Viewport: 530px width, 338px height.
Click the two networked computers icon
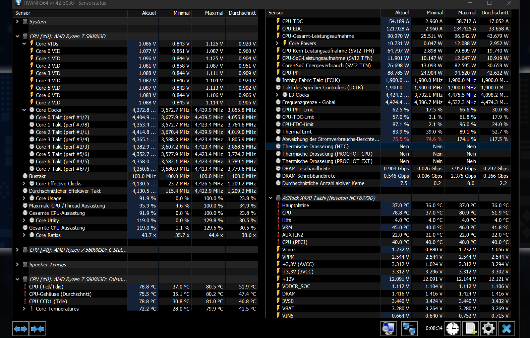pyautogui.click(x=409, y=329)
